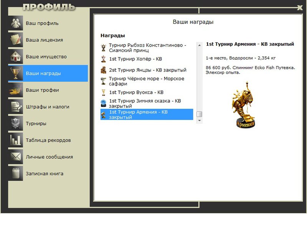Select the Ваши награды menu item
The height and width of the screenshot is (228, 307).
(x=48, y=73)
